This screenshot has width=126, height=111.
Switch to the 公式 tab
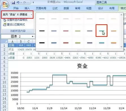(x=55, y=8)
